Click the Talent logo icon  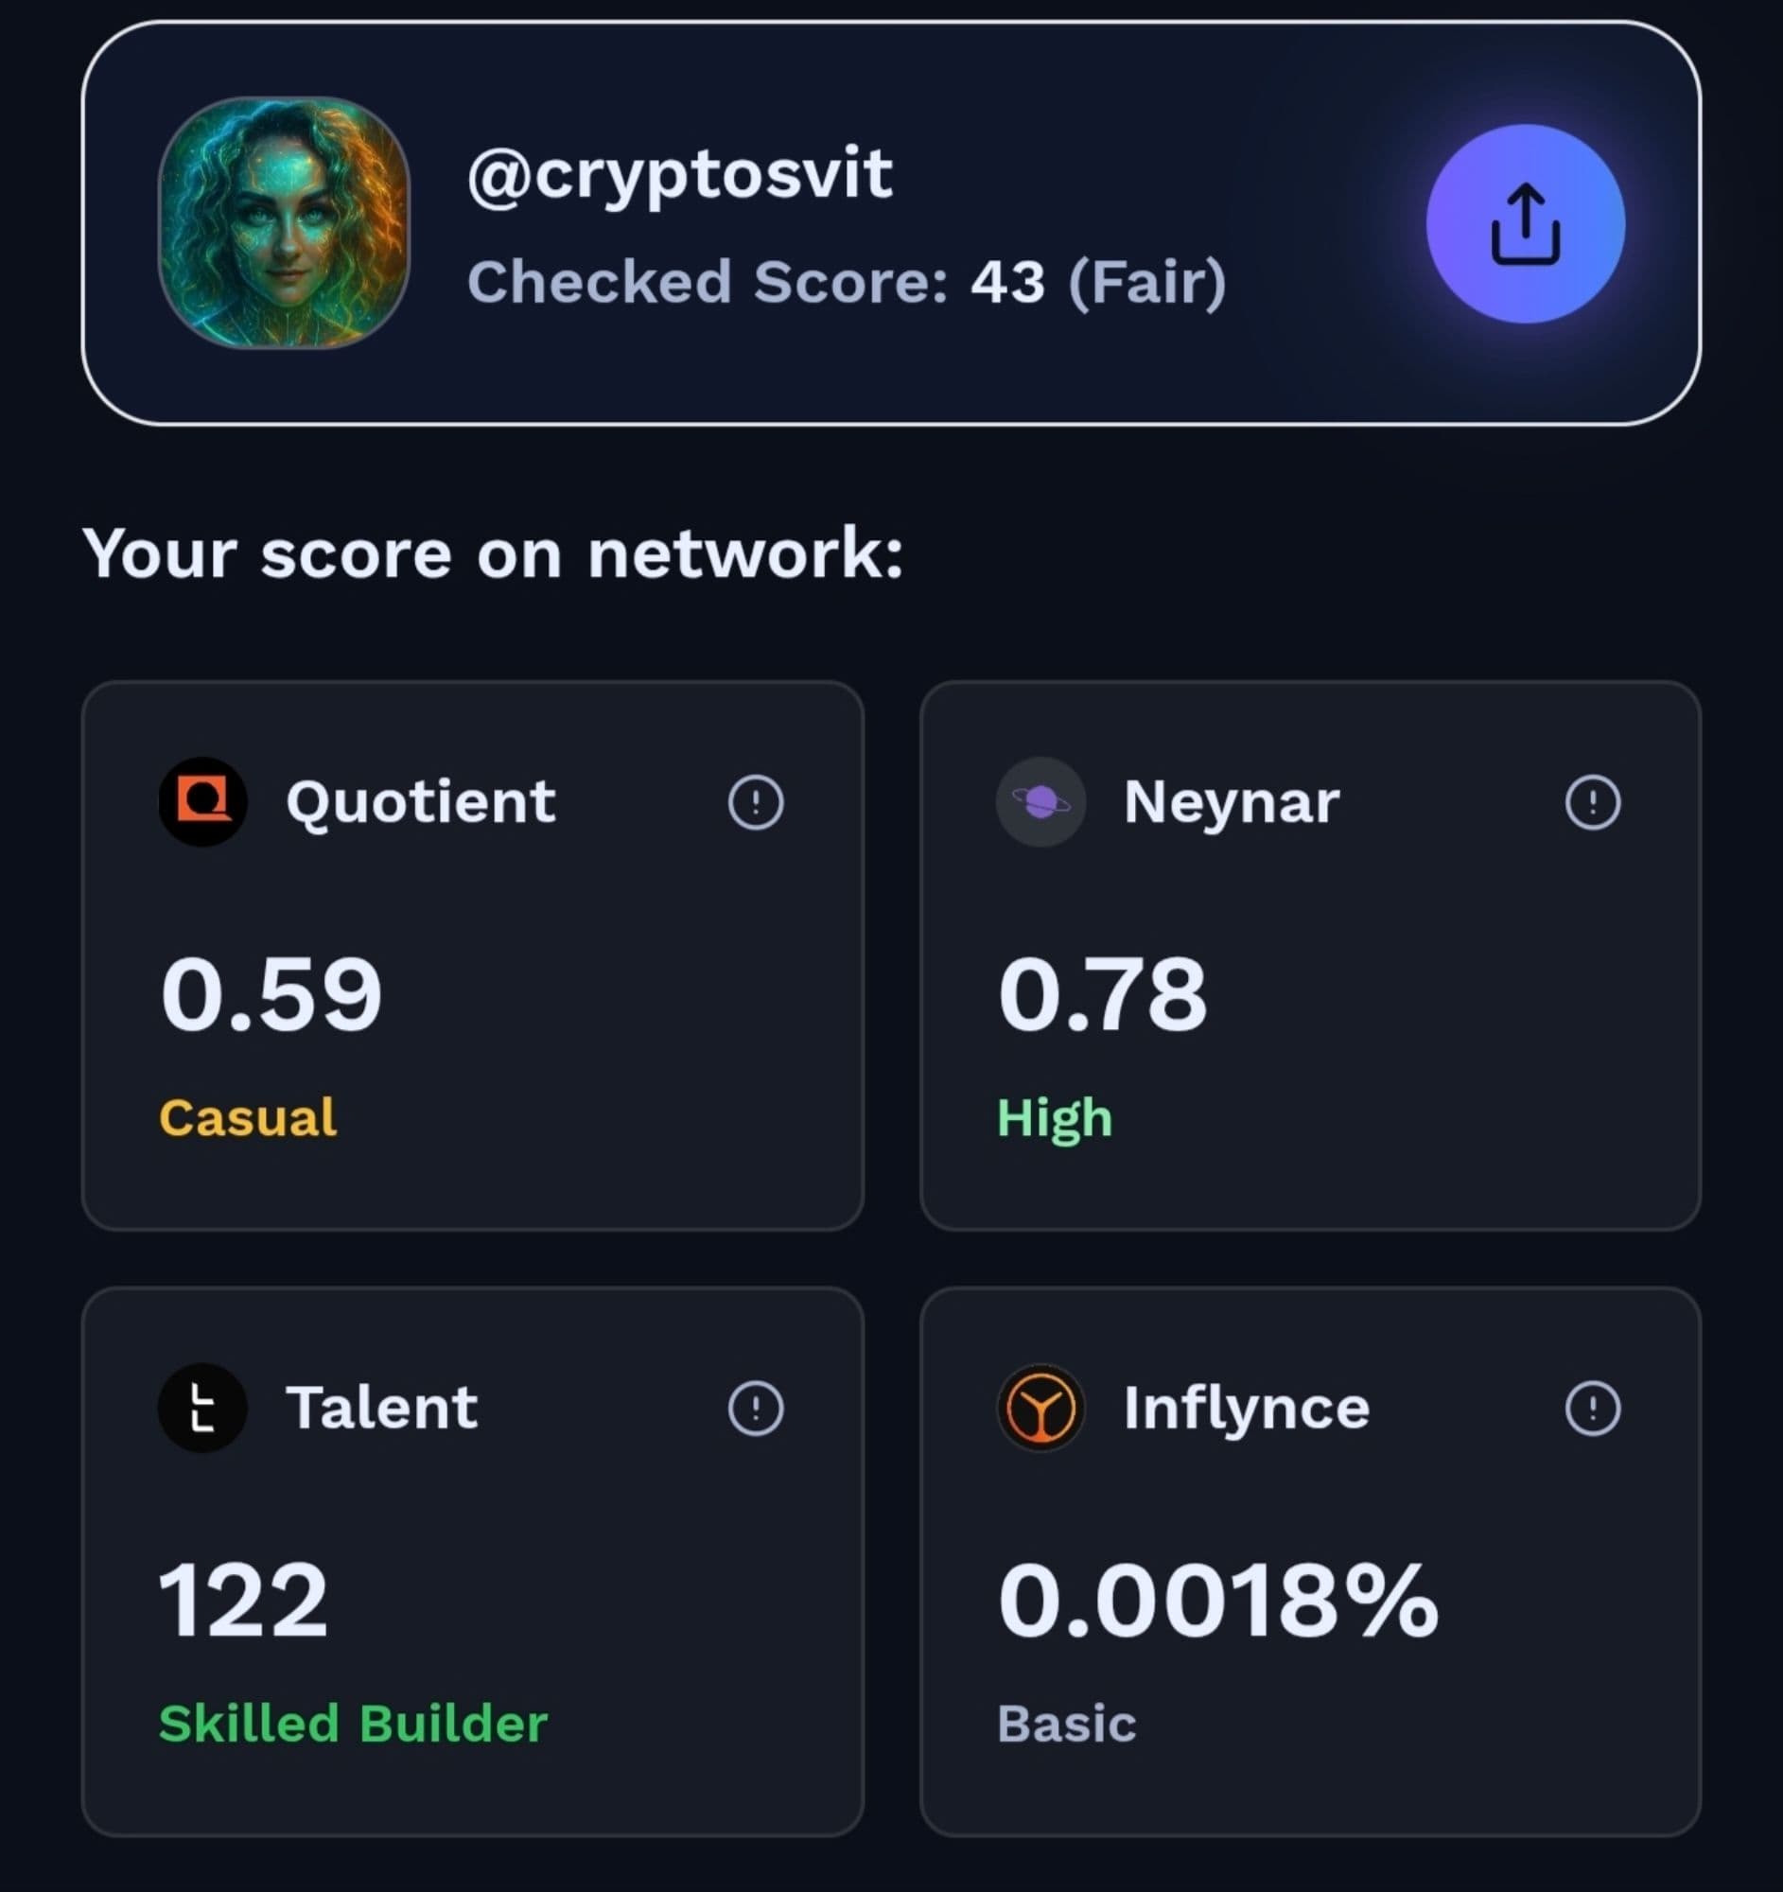[202, 1408]
